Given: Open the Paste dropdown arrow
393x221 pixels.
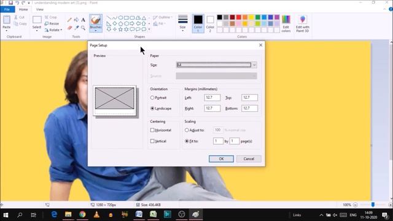Looking at the screenshot, I should pyautogui.click(x=7, y=31).
